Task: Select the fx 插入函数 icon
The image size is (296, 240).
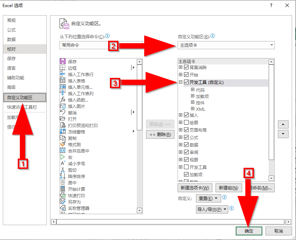Action: tap(63, 99)
